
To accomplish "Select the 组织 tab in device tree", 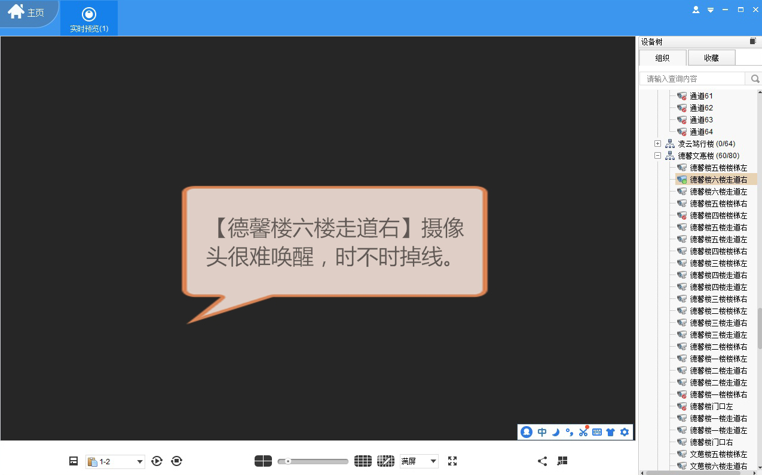I will point(662,58).
